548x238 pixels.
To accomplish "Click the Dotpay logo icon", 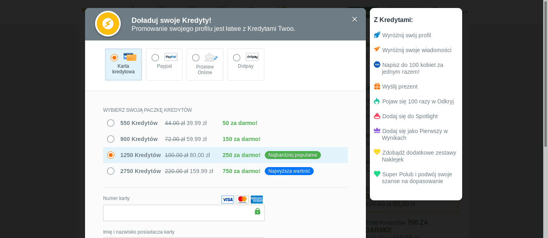I will [x=252, y=57].
